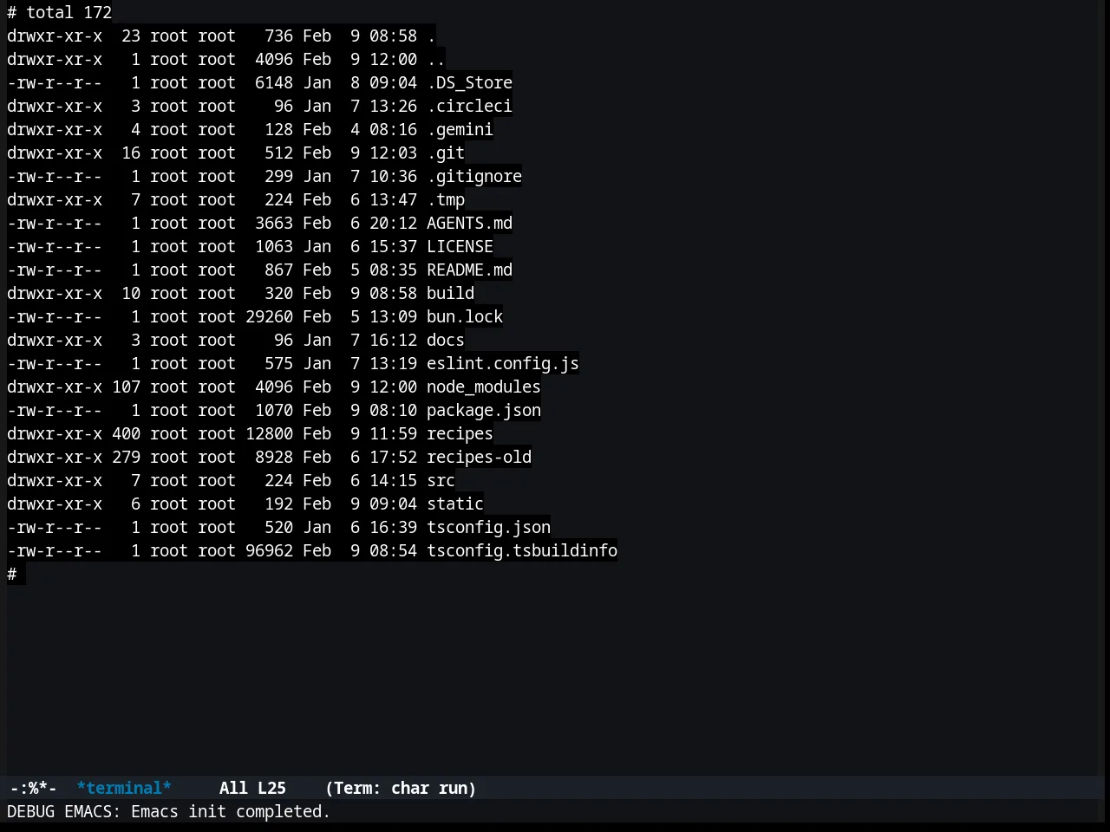Click the (Term: char run) mode indicator
Viewport: 1110px width, 832px height.
401,788
